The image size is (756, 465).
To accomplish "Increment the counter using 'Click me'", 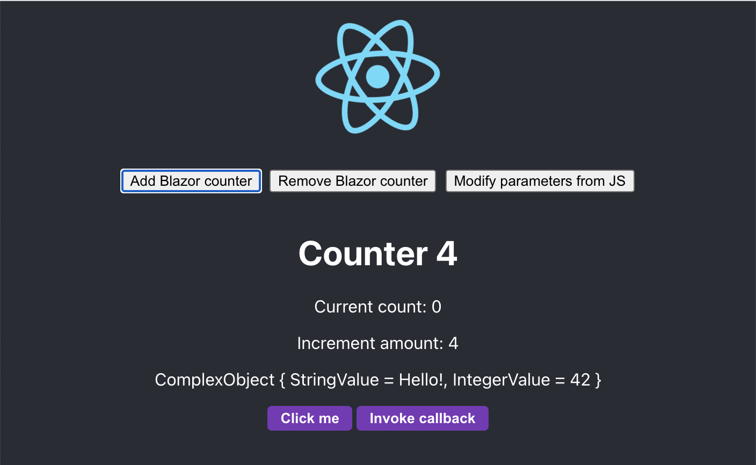I will pos(309,418).
